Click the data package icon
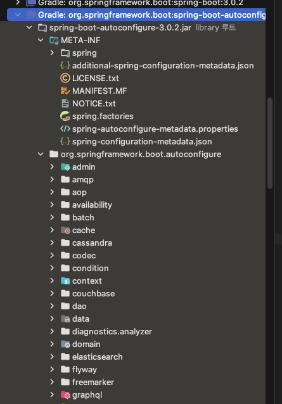Viewport: 282px width, 404px height. pyautogui.click(x=65, y=319)
